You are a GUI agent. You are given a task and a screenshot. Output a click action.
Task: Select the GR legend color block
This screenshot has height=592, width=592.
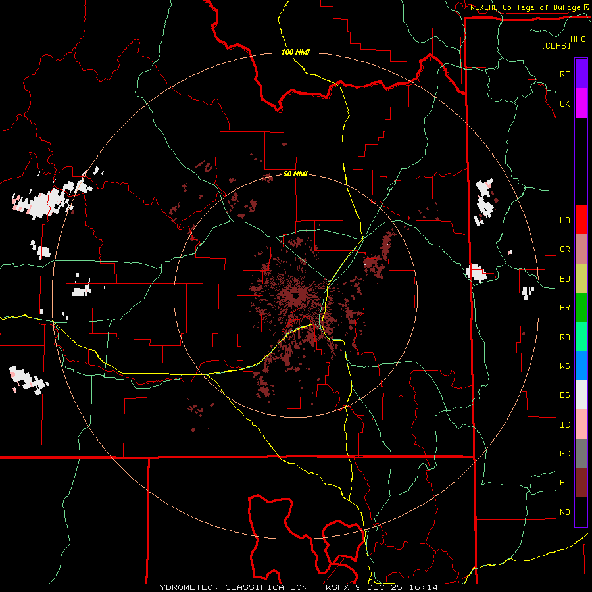[x=581, y=249]
